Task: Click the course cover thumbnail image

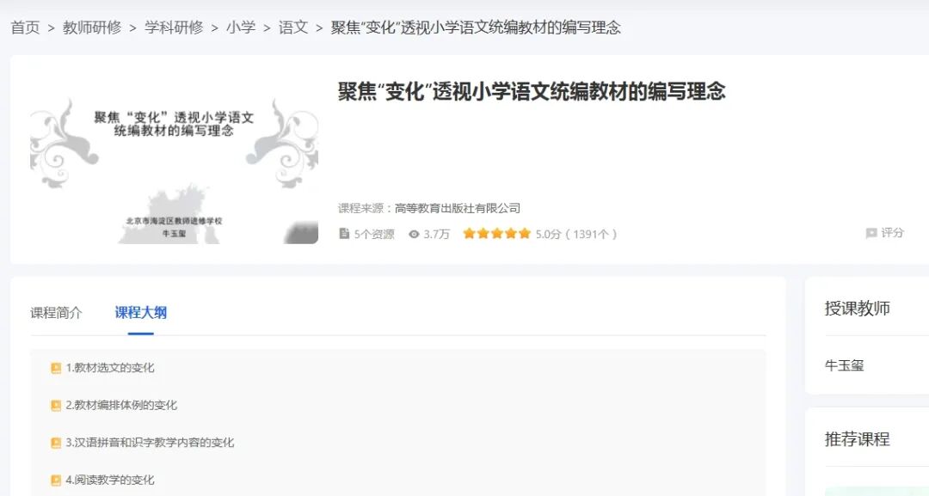Action: tap(170, 163)
